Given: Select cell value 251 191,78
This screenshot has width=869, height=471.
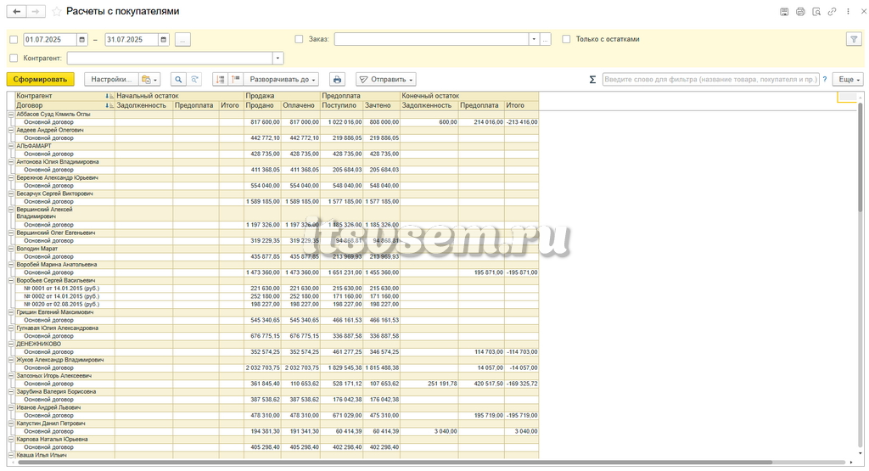Looking at the screenshot, I should pyautogui.click(x=429, y=384).
